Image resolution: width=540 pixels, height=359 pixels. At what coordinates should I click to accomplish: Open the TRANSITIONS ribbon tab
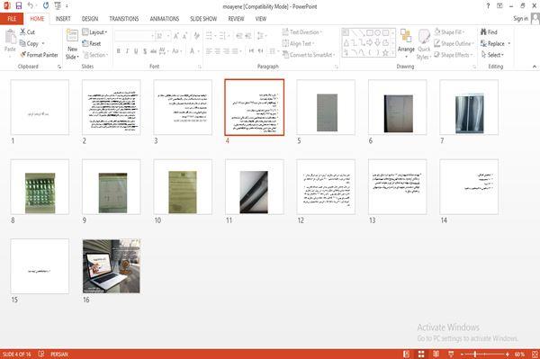[124, 19]
